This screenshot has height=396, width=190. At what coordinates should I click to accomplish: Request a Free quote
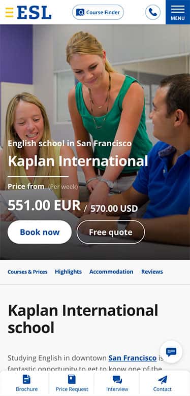click(x=111, y=232)
